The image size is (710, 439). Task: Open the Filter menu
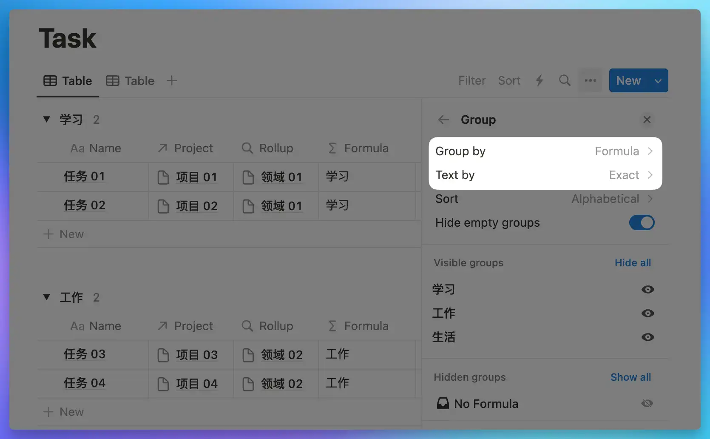[x=471, y=80]
